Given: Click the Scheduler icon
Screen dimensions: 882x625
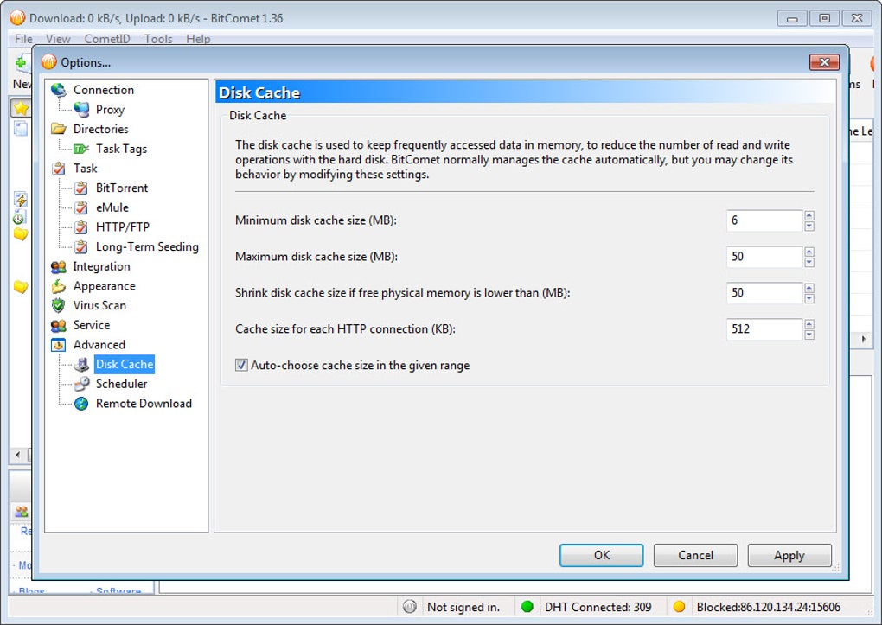Looking at the screenshot, I should click(x=81, y=384).
